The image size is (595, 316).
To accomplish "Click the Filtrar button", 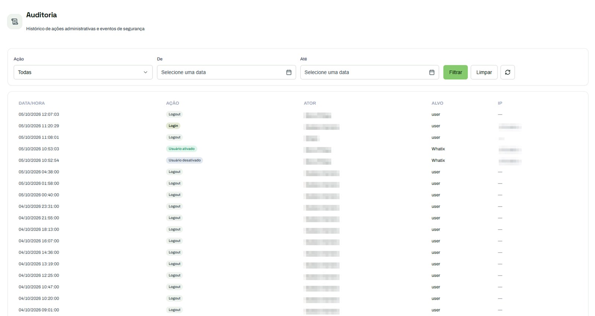I will pos(456,72).
